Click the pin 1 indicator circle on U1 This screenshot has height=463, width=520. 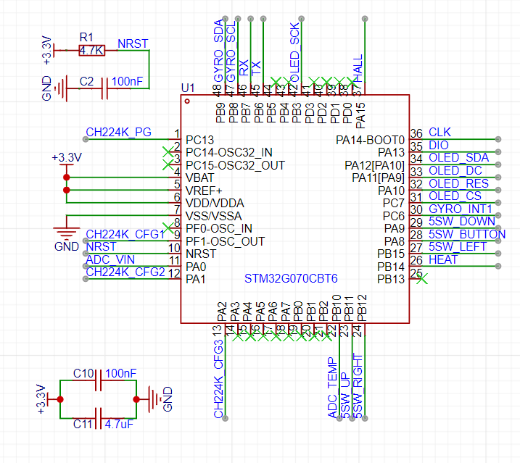(187, 101)
